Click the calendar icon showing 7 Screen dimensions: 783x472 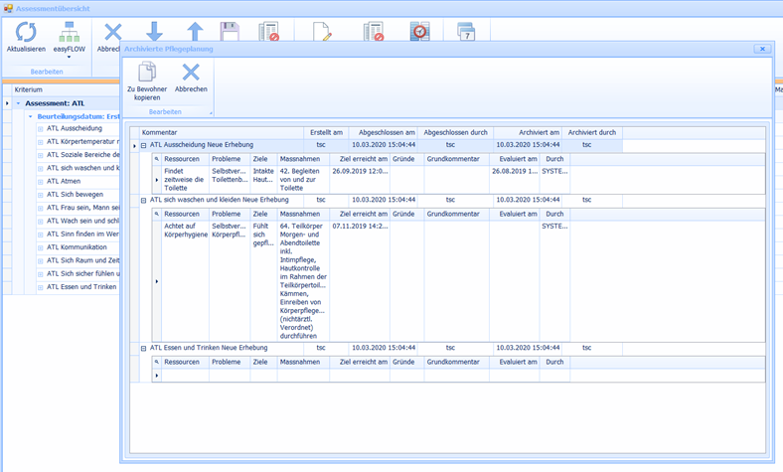pos(467,32)
